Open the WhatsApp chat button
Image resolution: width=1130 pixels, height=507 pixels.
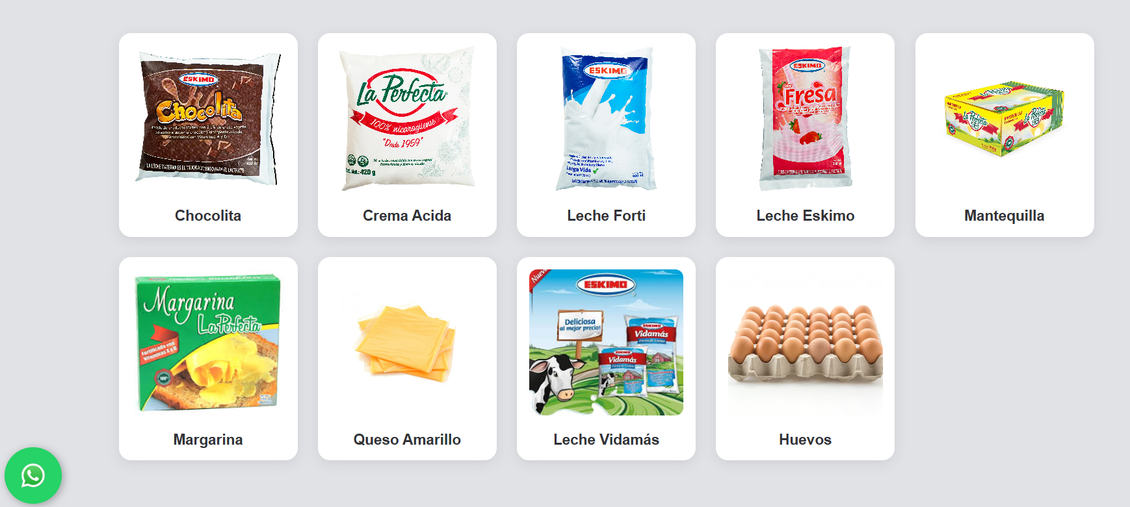[33, 475]
